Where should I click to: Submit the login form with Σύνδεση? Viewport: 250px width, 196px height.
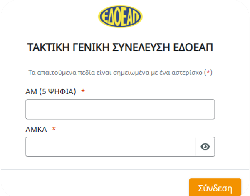(215, 187)
